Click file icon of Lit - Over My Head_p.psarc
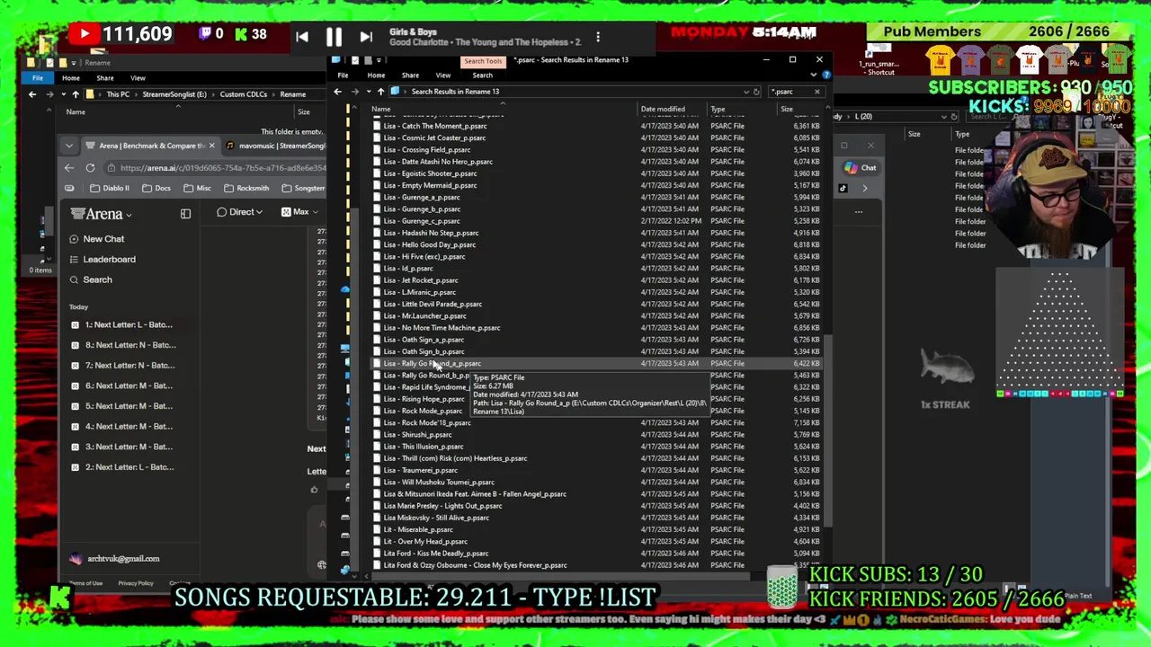 tap(377, 541)
